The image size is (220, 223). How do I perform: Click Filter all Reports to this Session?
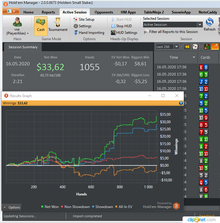171,32
